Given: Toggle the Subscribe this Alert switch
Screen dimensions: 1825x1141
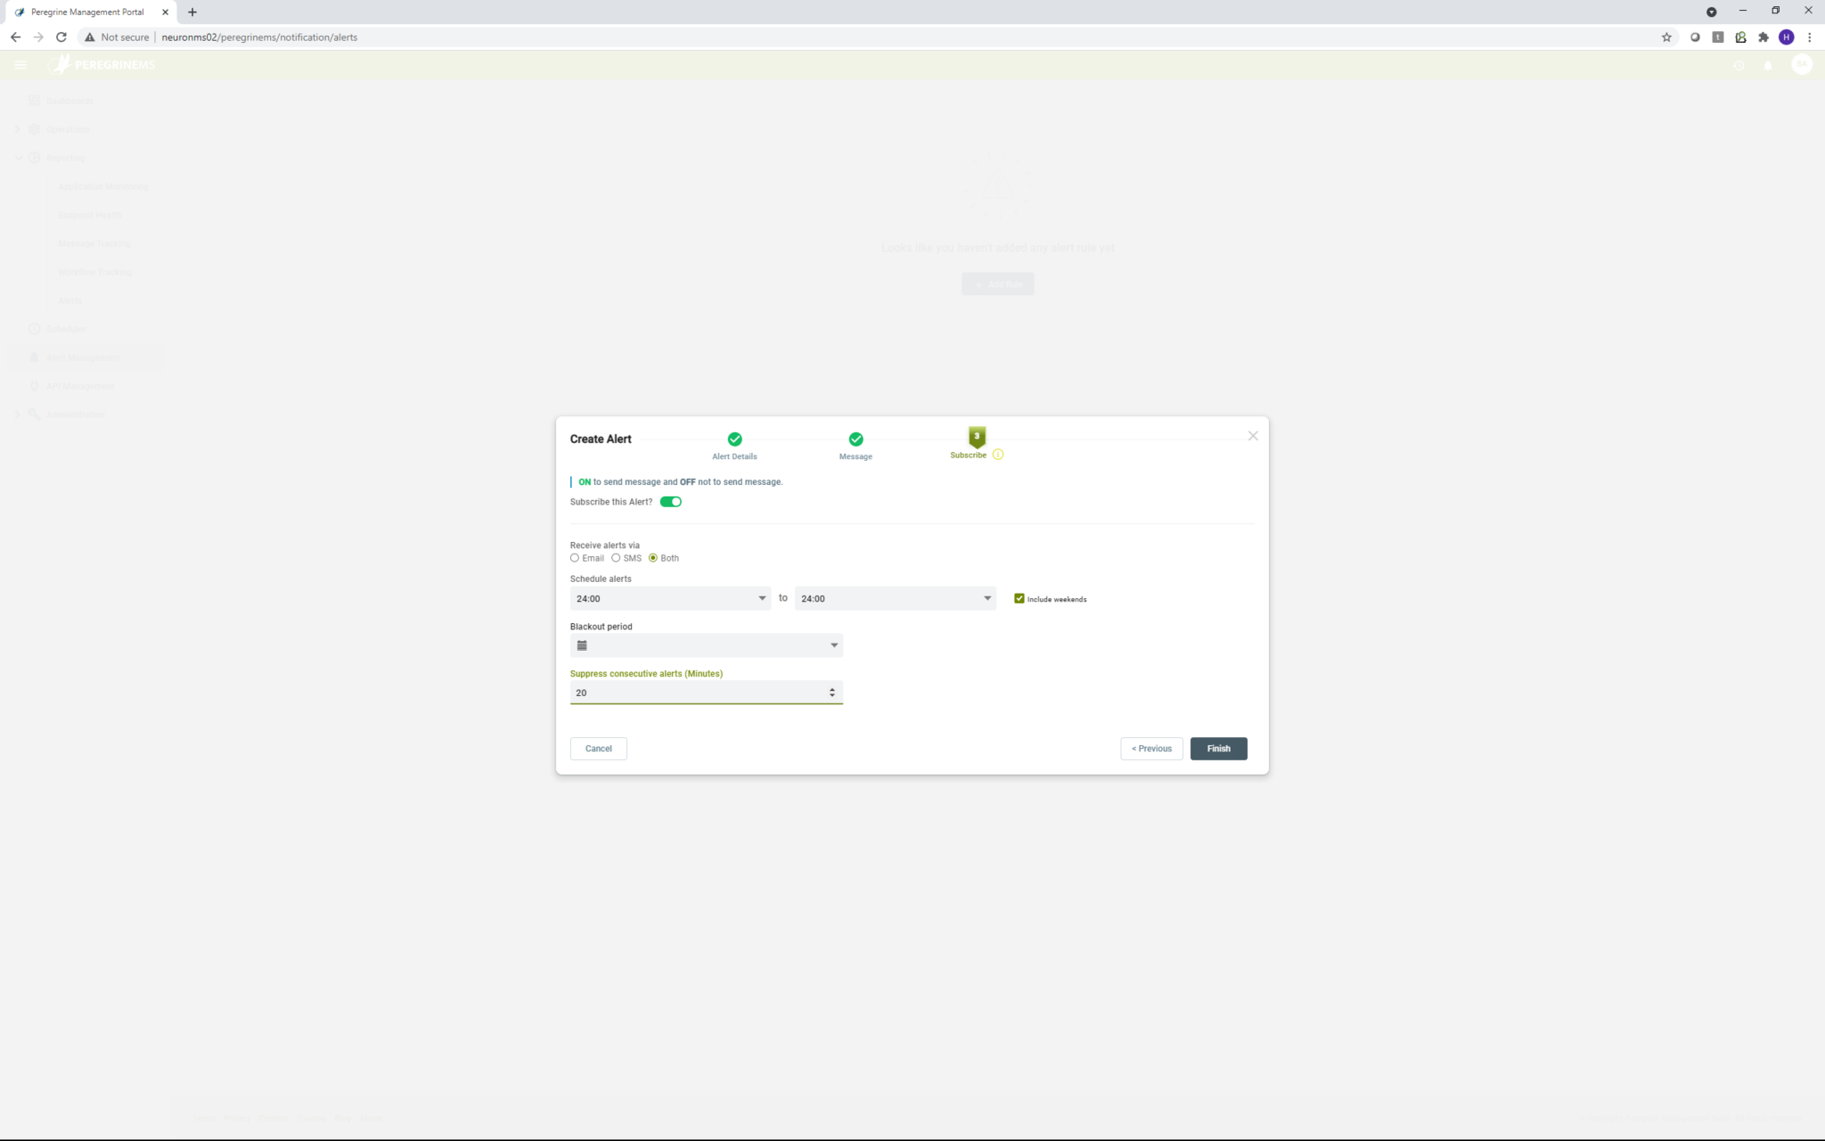Looking at the screenshot, I should tap(670, 501).
